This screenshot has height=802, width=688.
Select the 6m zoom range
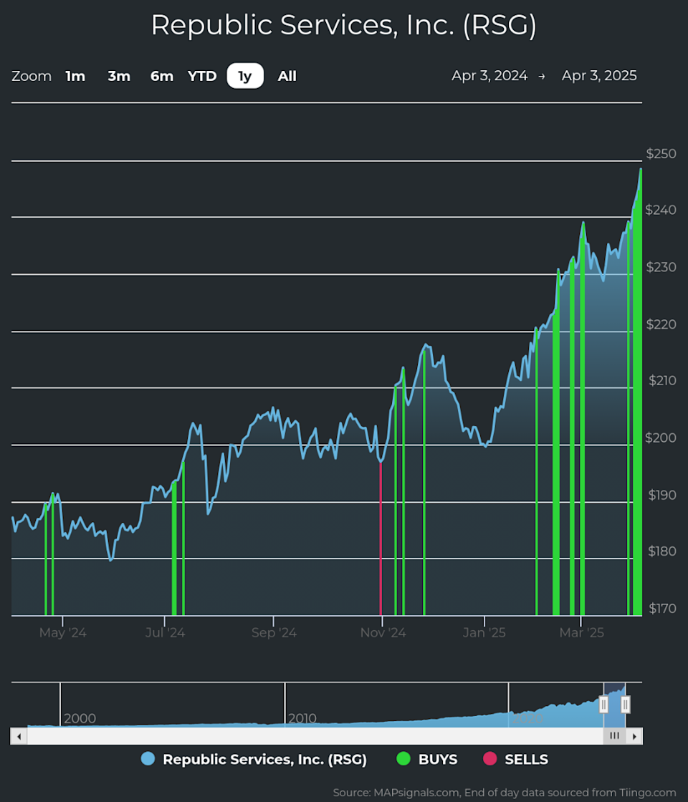[162, 76]
